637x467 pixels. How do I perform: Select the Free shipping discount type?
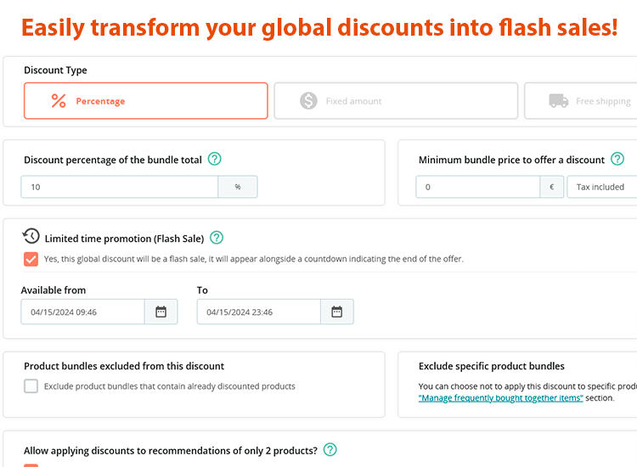click(586, 101)
